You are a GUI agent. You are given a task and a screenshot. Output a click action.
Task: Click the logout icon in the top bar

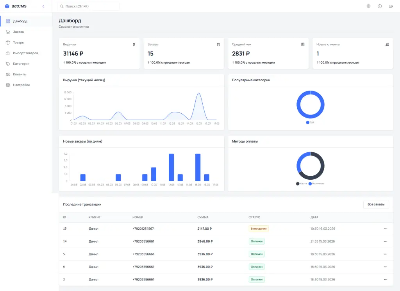click(x=391, y=6)
